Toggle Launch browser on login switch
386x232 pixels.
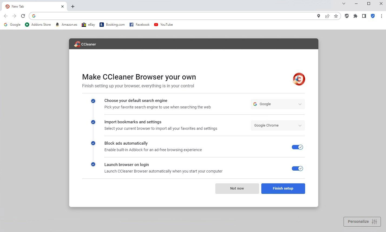[x=297, y=168]
